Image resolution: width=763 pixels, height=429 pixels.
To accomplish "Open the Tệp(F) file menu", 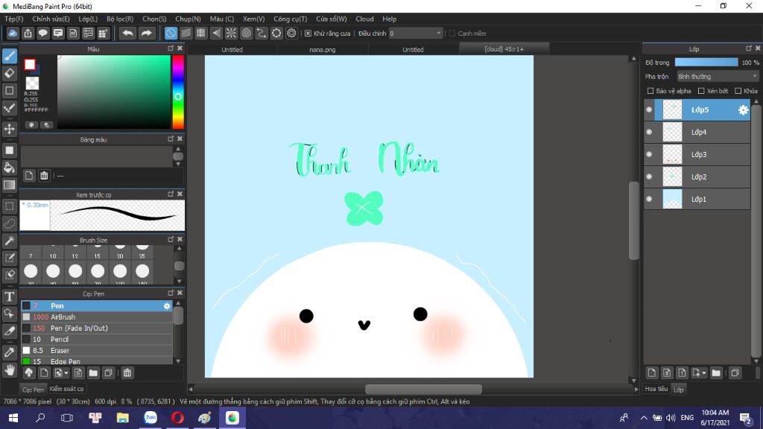I will 14,19.
